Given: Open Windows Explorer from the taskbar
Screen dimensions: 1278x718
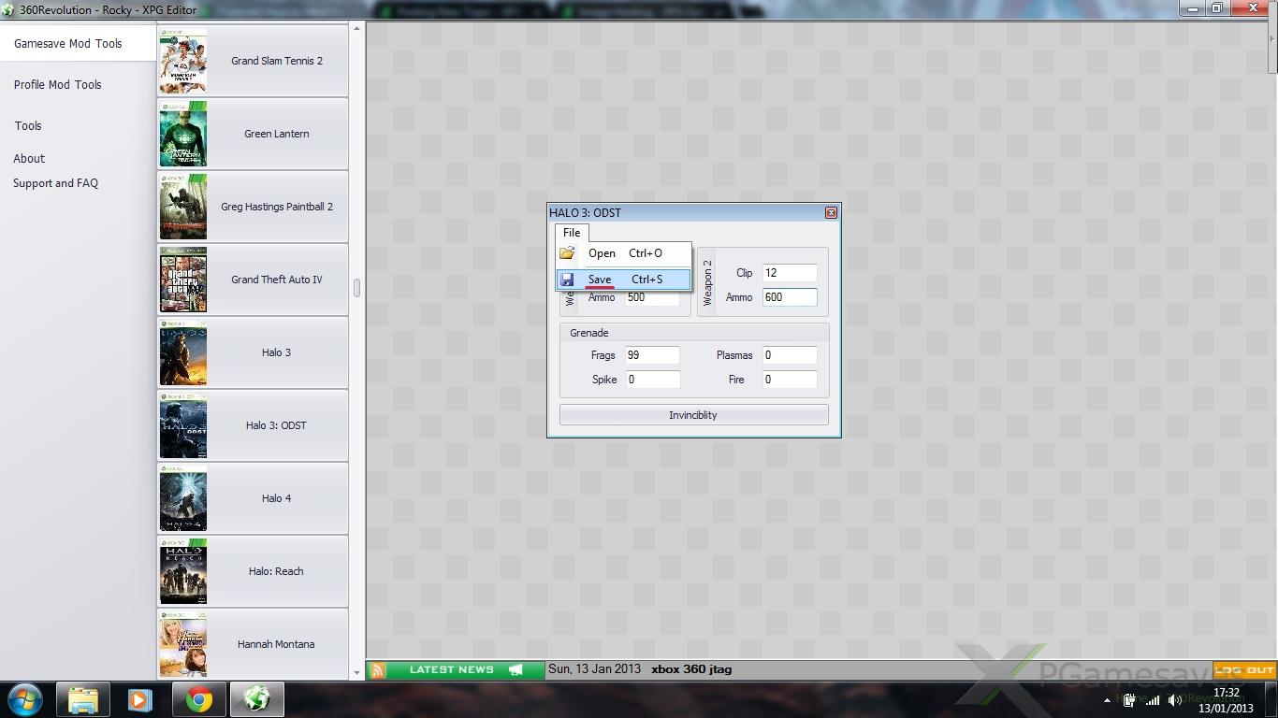Looking at the screenshot, I should point(83,699).
